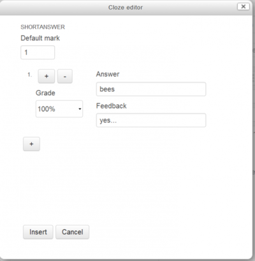Click the SHORTANSWER heading text

point(43,27)
